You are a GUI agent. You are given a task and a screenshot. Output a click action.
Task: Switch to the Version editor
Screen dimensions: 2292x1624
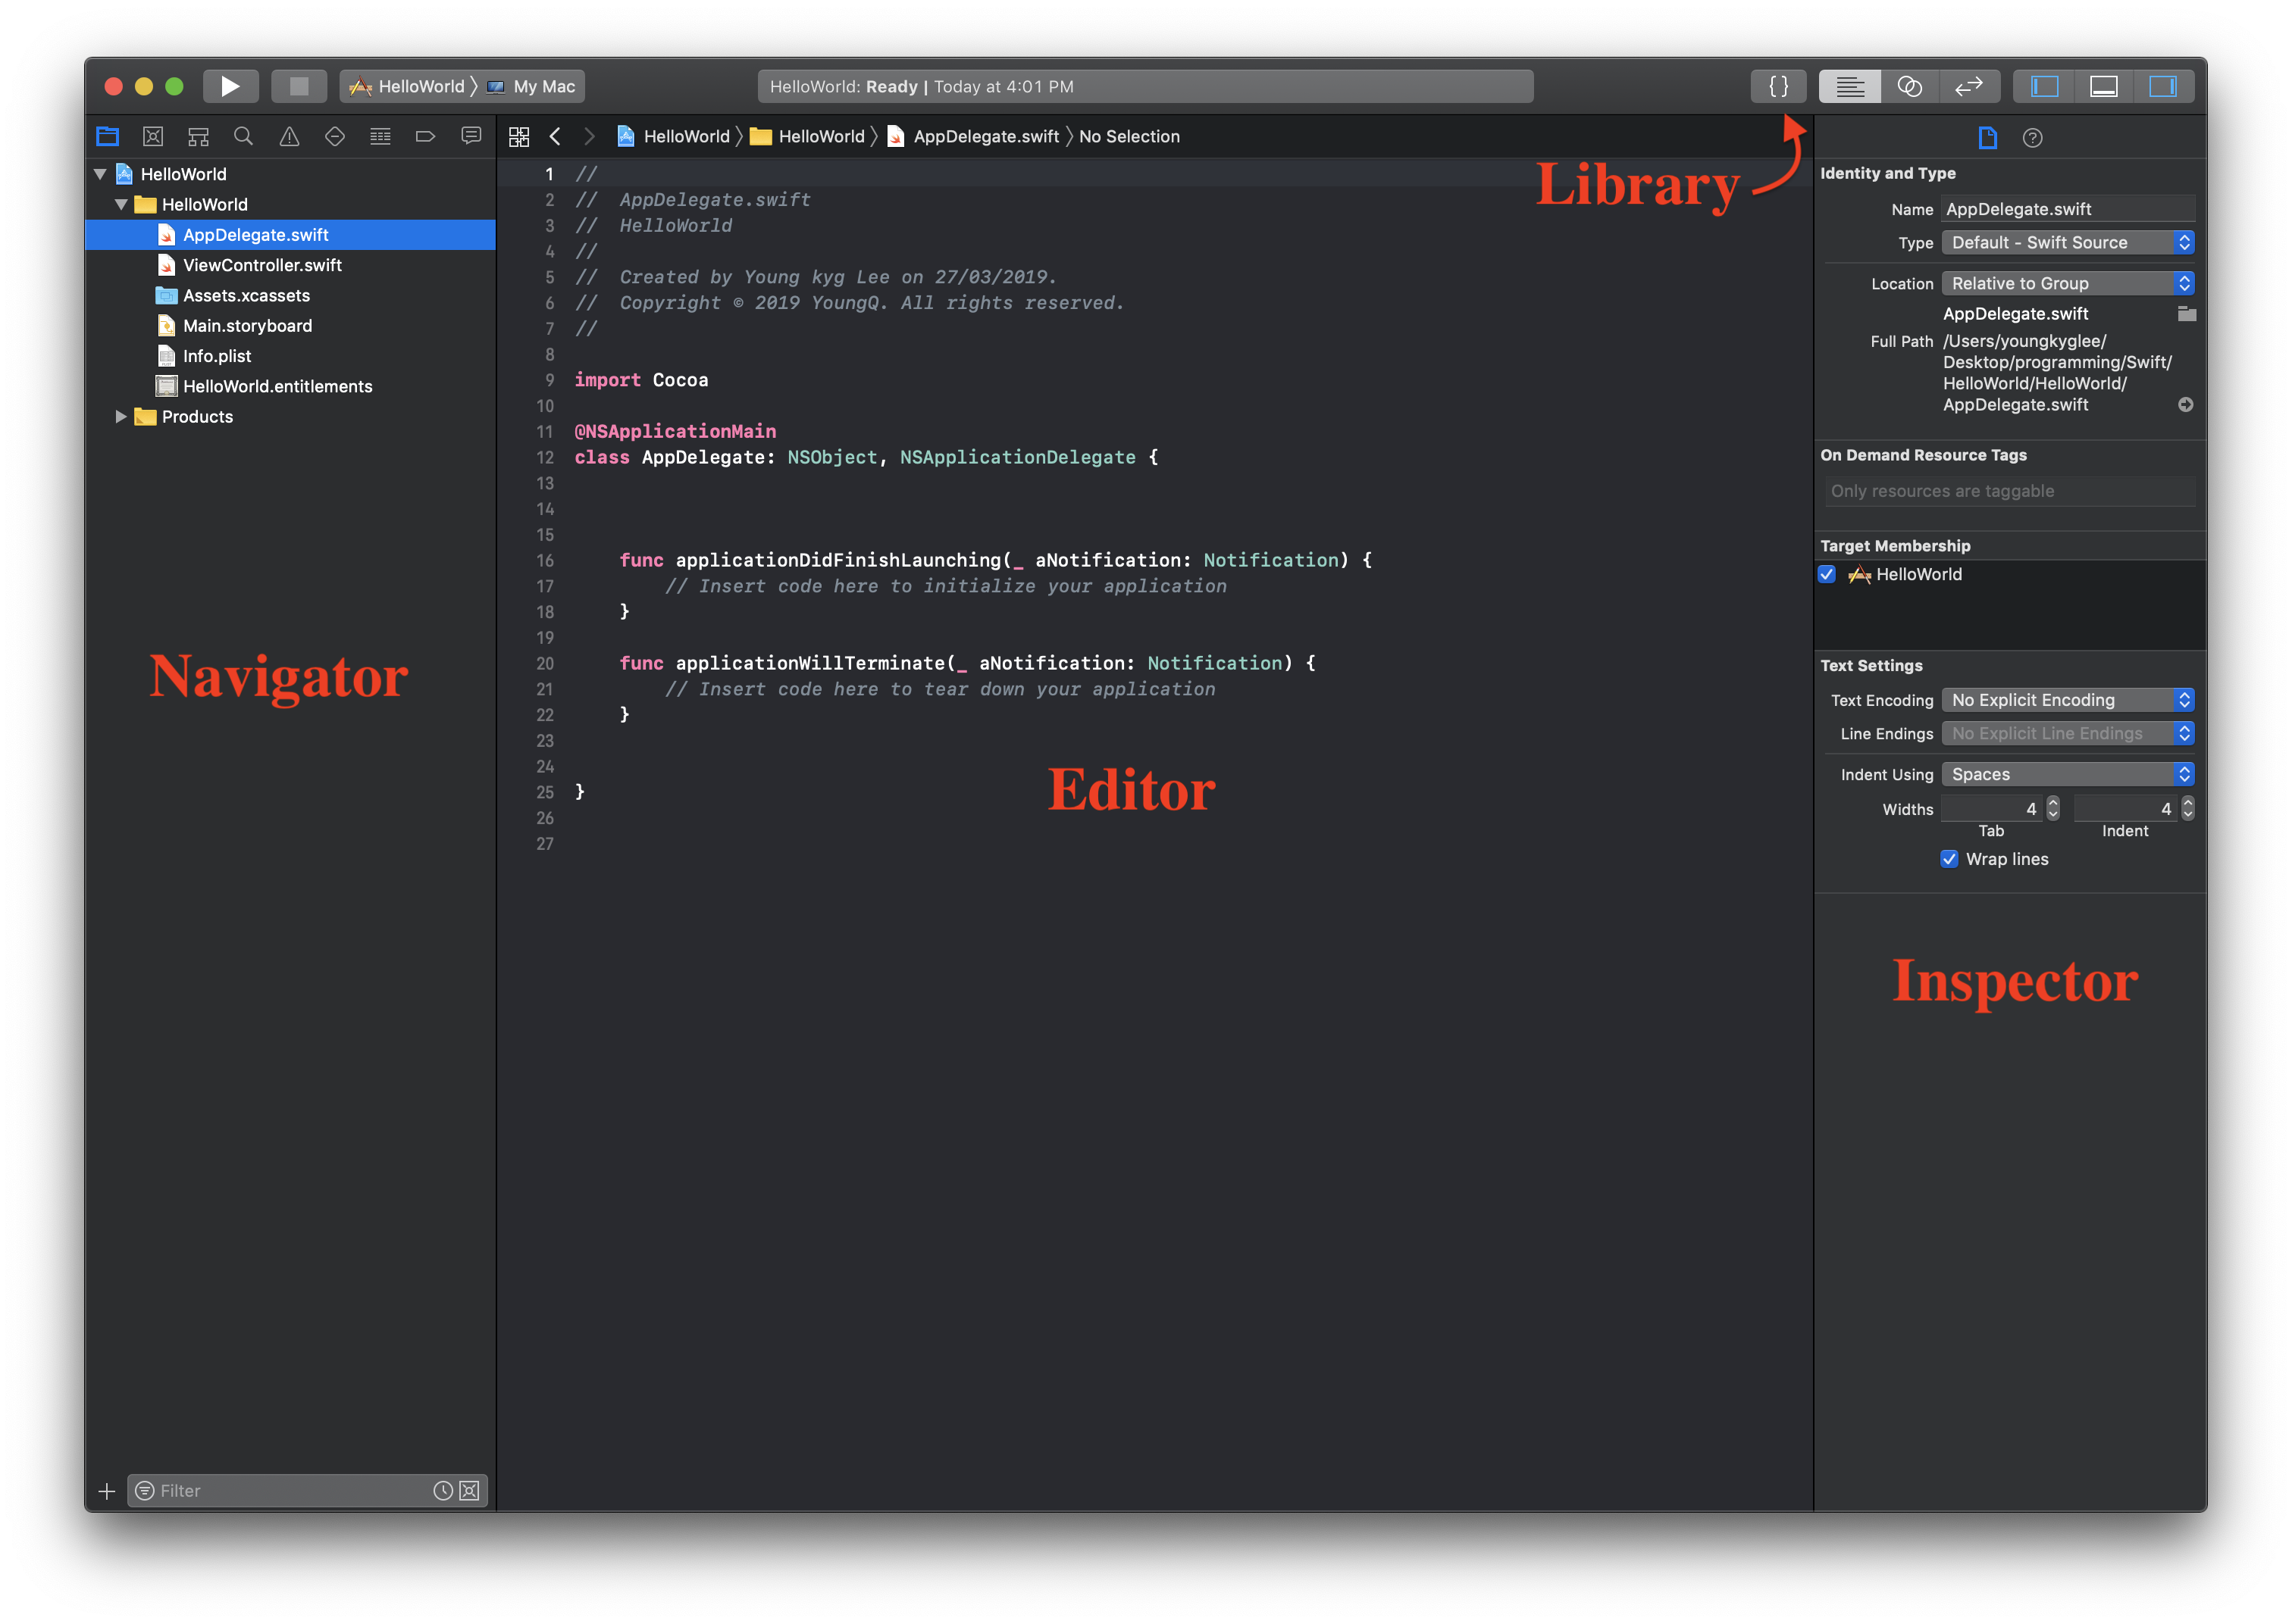click(x=1968, y=86)
